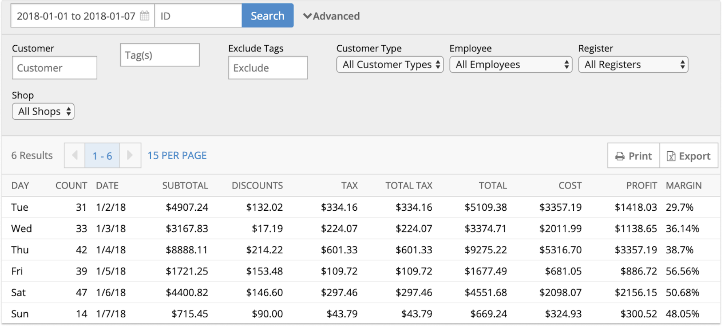
Task: Sort by the COUNT column header
Action: click(x=71, y=186)
